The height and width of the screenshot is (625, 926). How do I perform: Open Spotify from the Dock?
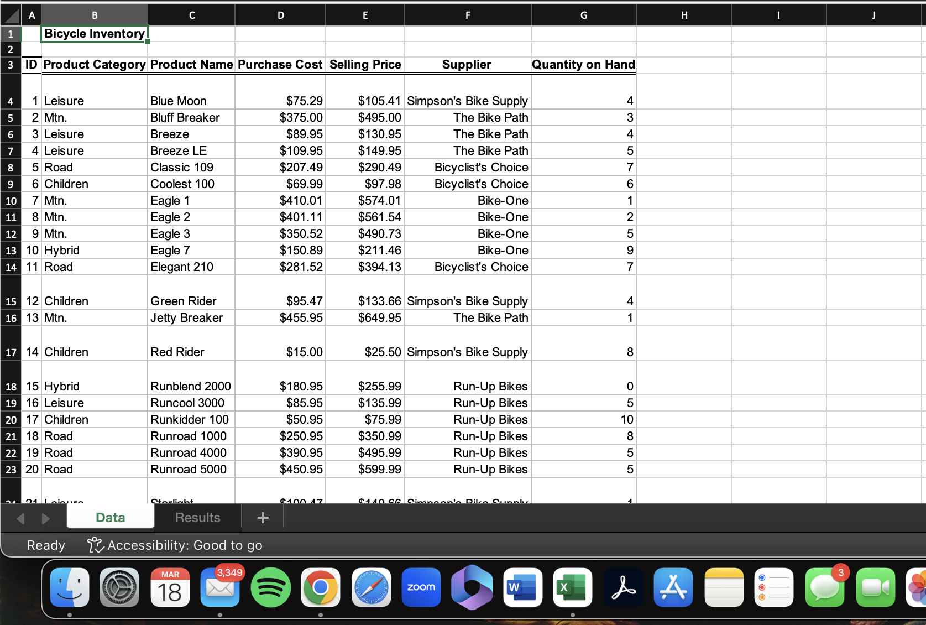(x=270, y=587)
